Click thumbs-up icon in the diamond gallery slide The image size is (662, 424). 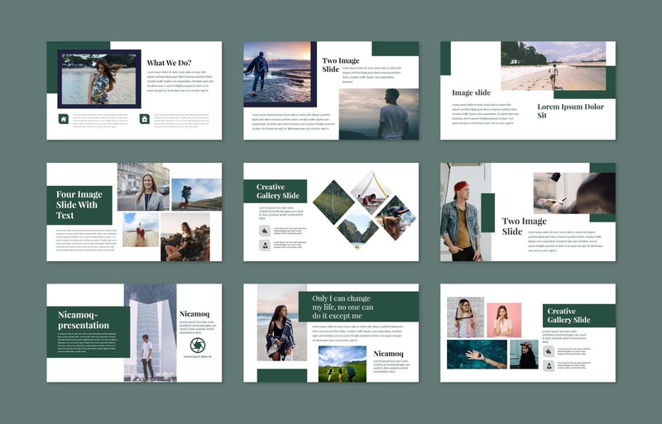265,231
